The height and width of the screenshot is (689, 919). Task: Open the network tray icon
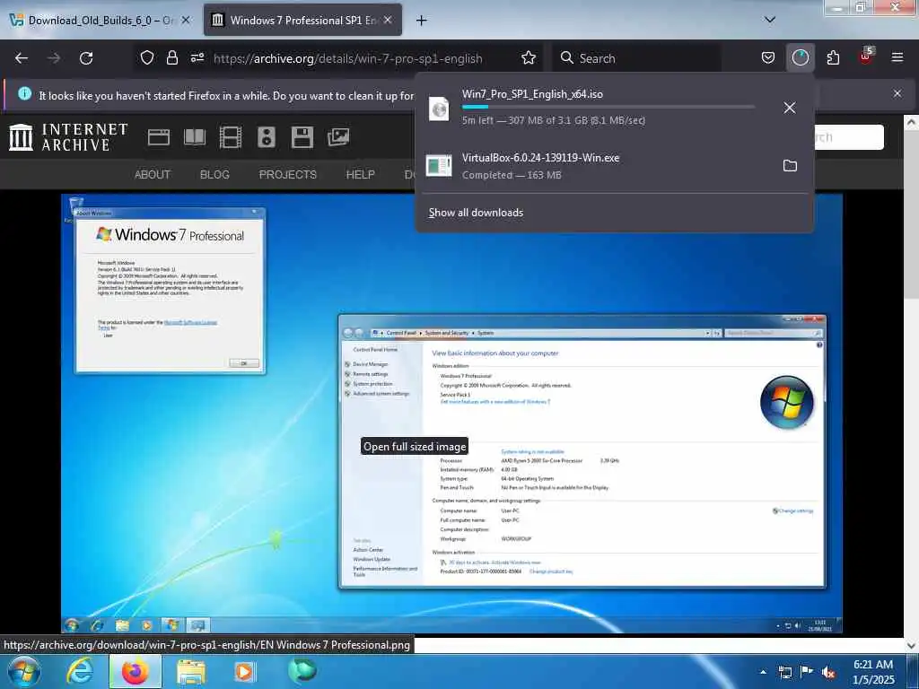click(x=785, y=672)
